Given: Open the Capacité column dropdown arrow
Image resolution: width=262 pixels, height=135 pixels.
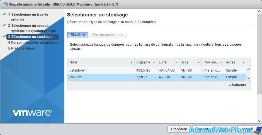Looking at the screenshot, I should click(x=154, y=62).
